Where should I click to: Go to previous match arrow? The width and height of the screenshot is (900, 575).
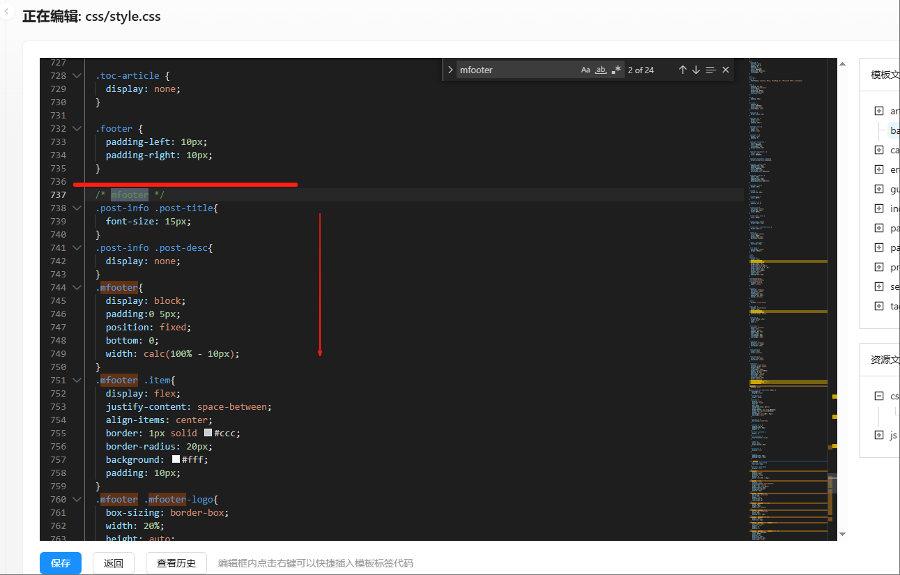point(682,70)
